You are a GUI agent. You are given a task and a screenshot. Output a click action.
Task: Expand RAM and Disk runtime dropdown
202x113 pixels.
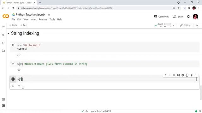click(174, 25)
